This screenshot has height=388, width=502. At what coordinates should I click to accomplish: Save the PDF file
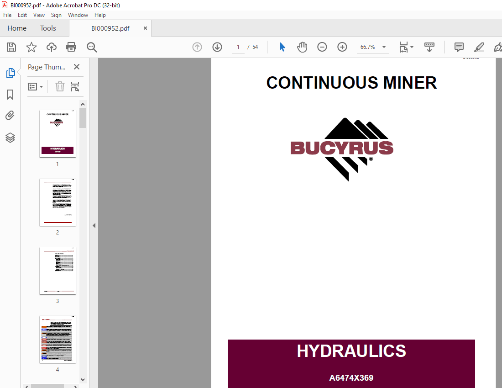click(11, 47)
